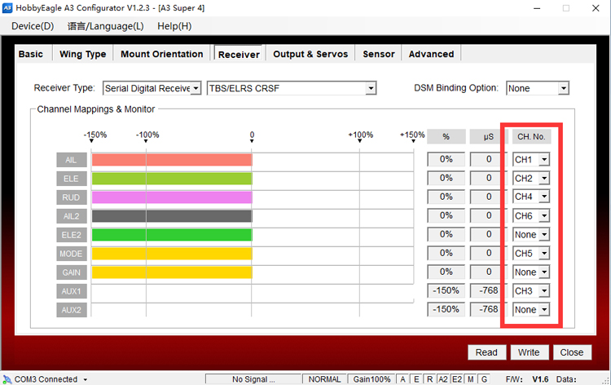The height and width of the screenshot is (385, 611).
Task: Click the pink RUD channel monitor bar
Action: click(x=171, y=197)
